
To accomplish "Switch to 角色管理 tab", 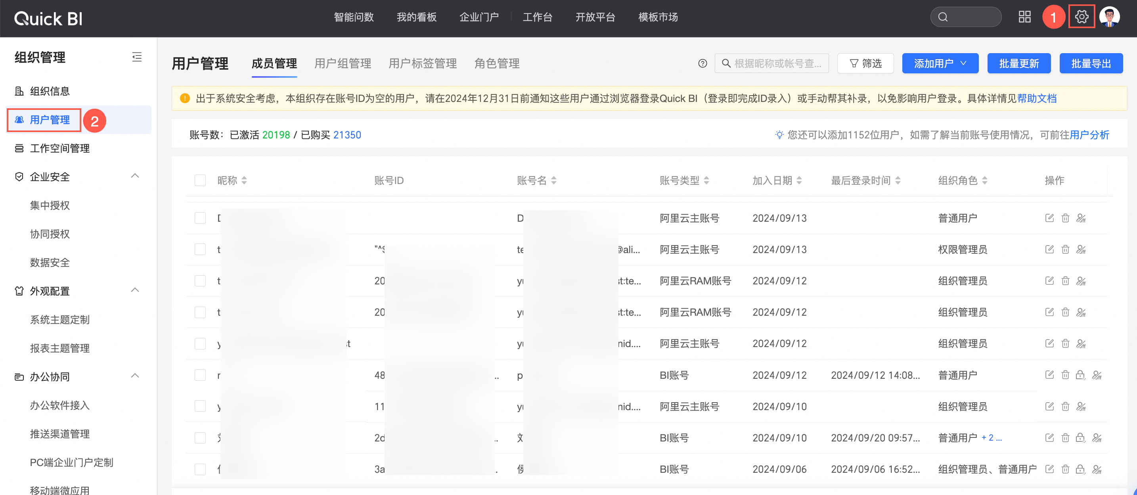I will coord(497,63).
